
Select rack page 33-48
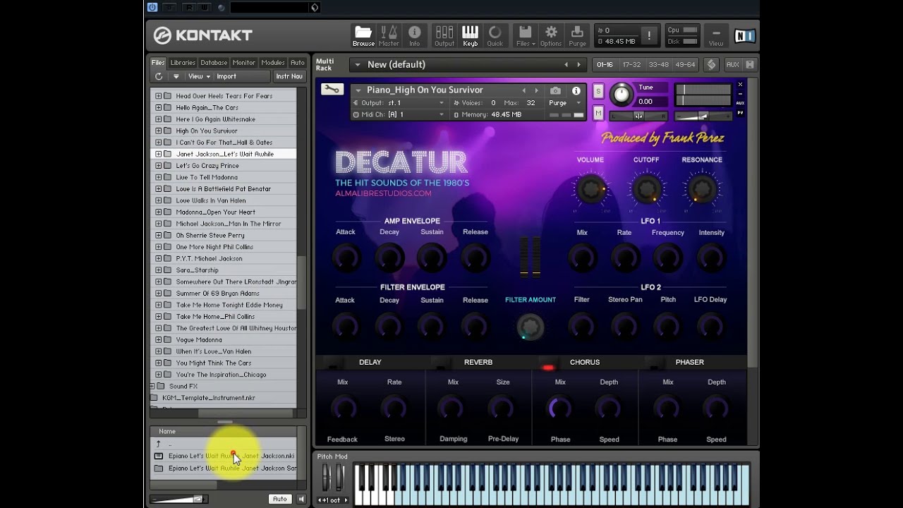pos(658,64)
